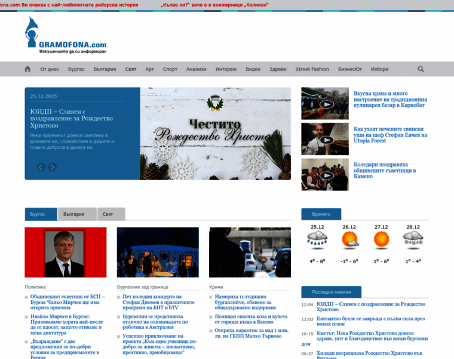Click the politician portrait thumbnail
Image resolution: width=454 pixels, height=359 pixels.
pos(66,252)
